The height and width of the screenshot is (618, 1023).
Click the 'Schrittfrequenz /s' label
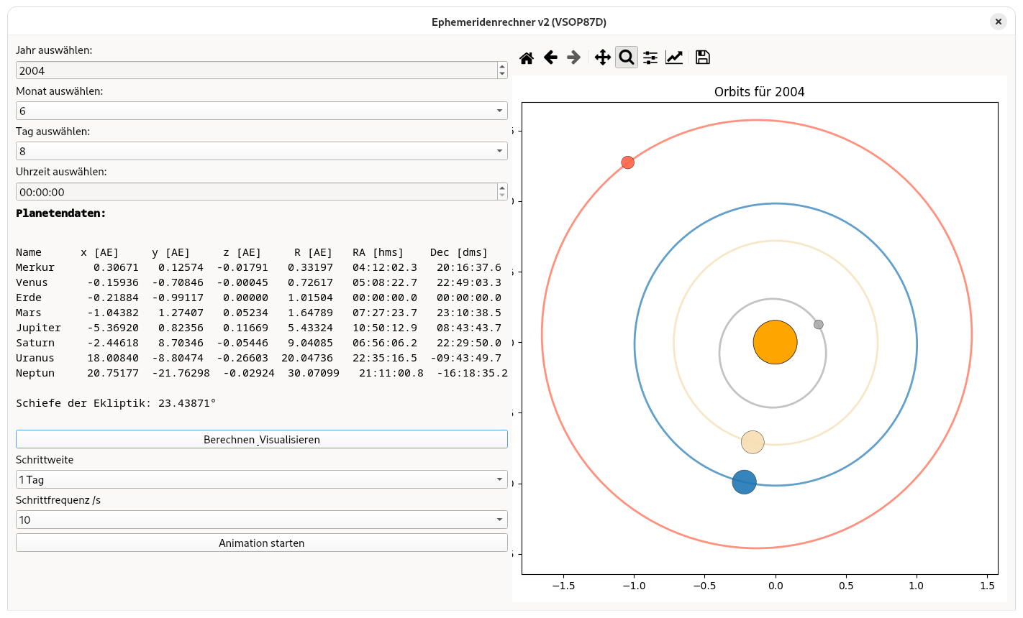(x=58, y=500)
